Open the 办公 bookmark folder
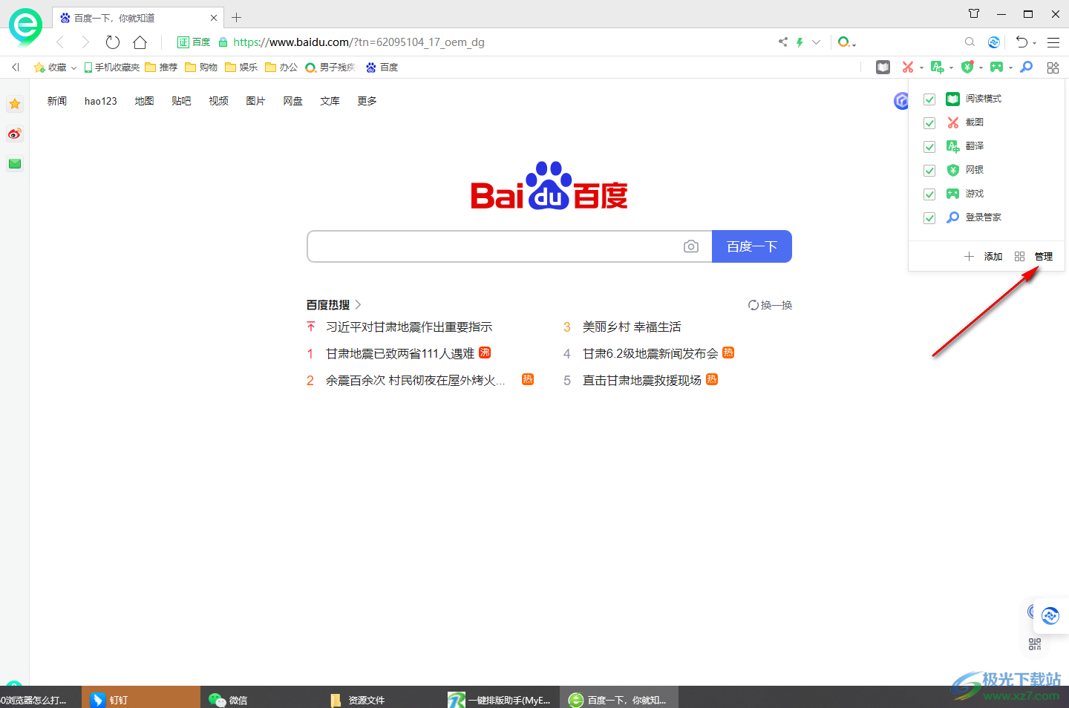The height and width of the screenshot is (708, 1069). coord(281,68)
